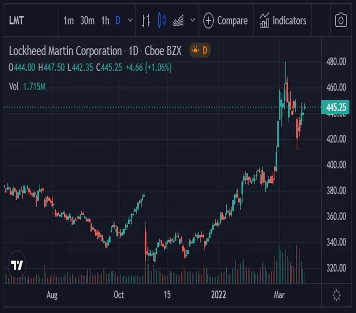The width and height of the screenshot is (356, 313).
Task: Switch to candles chart style
Action: (162, 20)
